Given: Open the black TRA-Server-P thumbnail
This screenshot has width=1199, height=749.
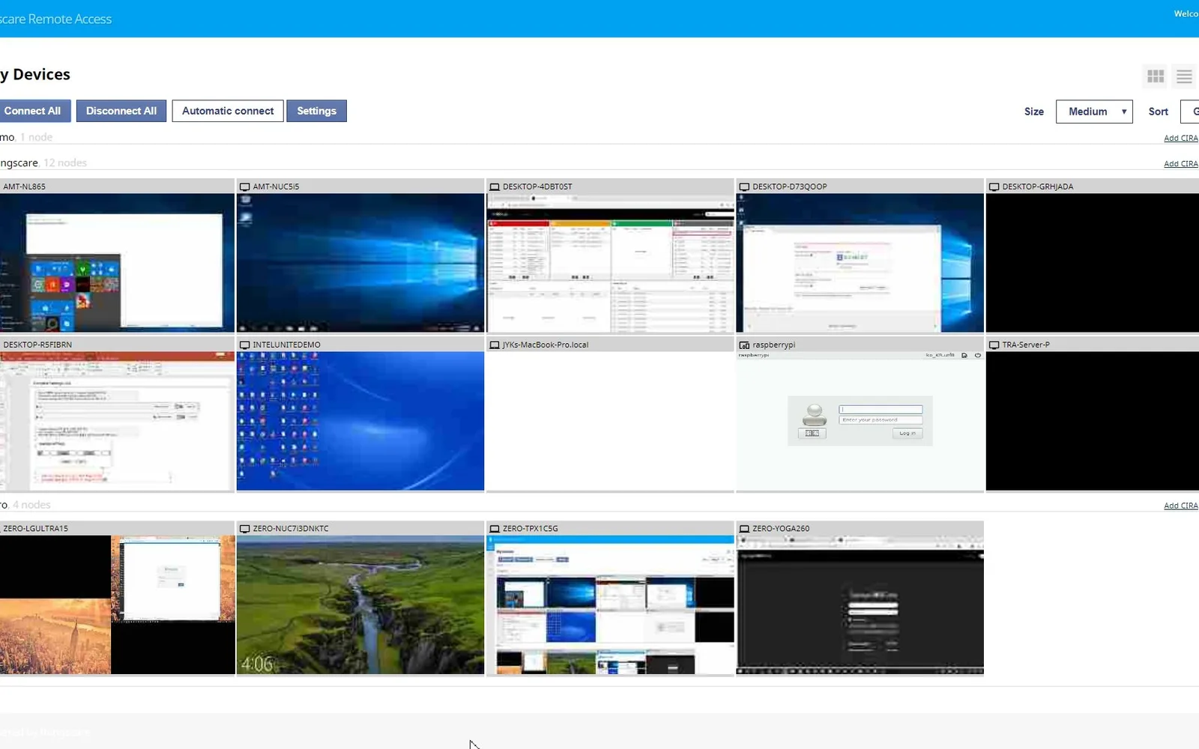Looking at the screenshot, I should point(1093,421).
